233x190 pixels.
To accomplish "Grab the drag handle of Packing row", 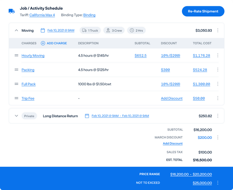I will pos(16,70).
